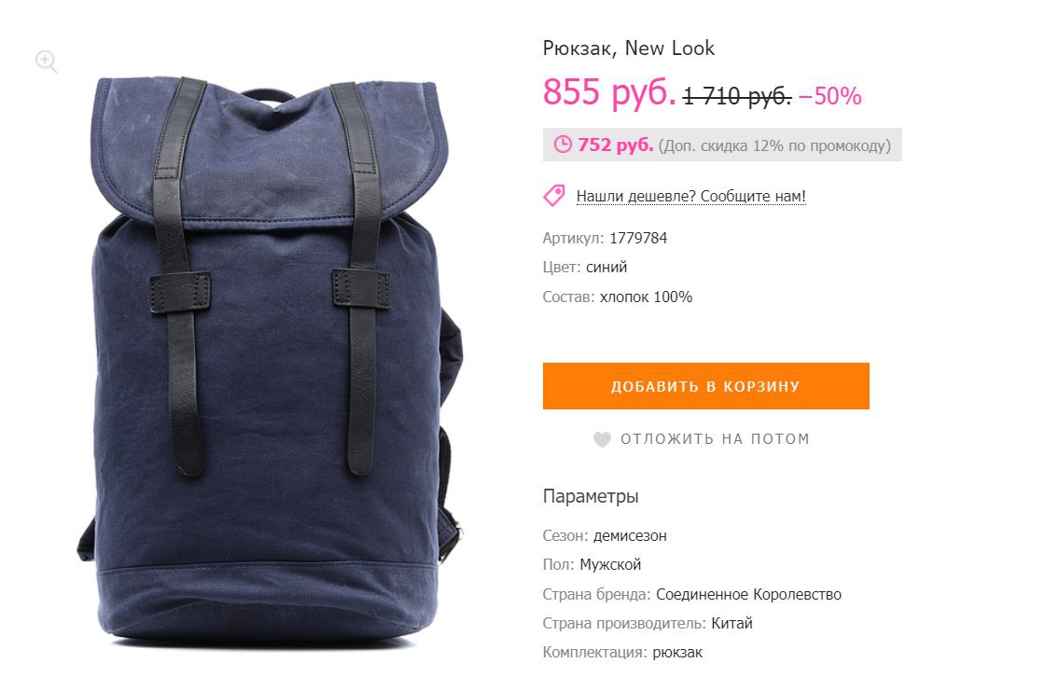Select 'Отложить на потом' text
The width and height of the screenshot is (1059, 677).
pos(716,439)
